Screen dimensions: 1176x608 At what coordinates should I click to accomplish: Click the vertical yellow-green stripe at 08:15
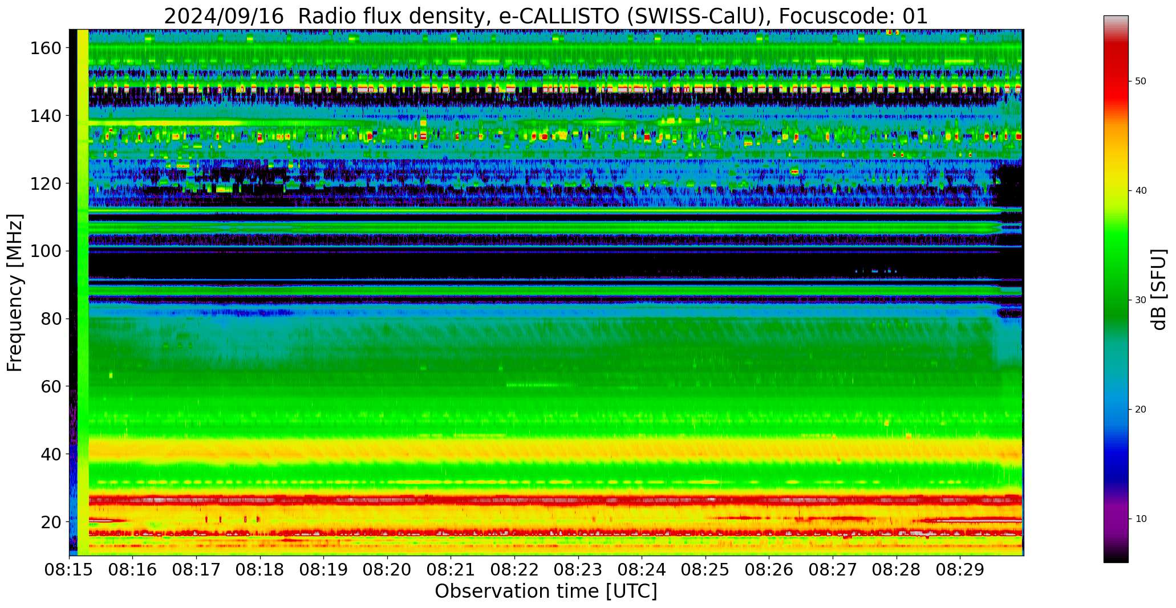[83, 292]
